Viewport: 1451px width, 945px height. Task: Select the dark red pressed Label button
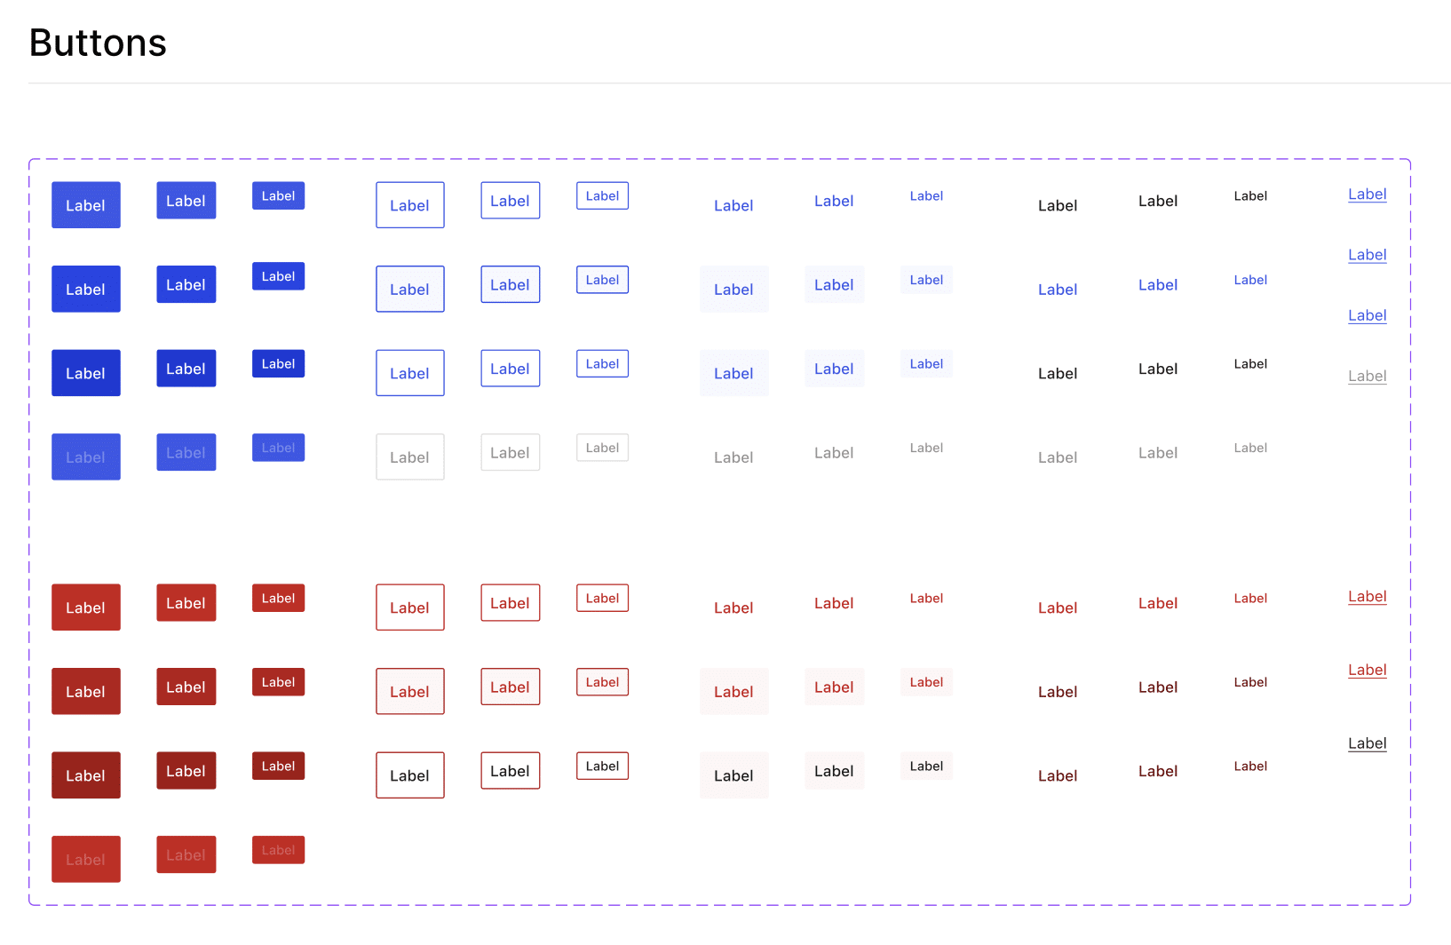pos(85,775)
